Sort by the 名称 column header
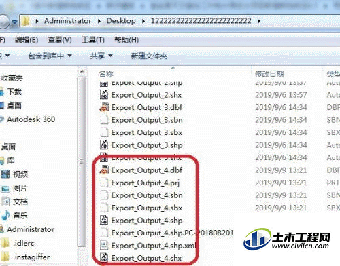This screenshot has height=266, width=340. click(106, 74)
